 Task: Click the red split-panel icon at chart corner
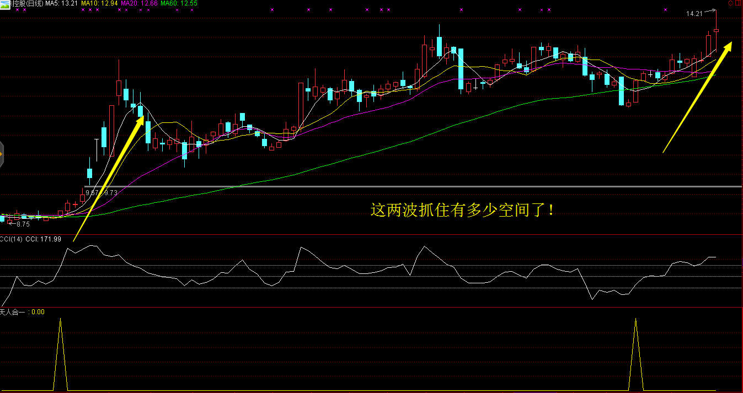pos(739,3)
